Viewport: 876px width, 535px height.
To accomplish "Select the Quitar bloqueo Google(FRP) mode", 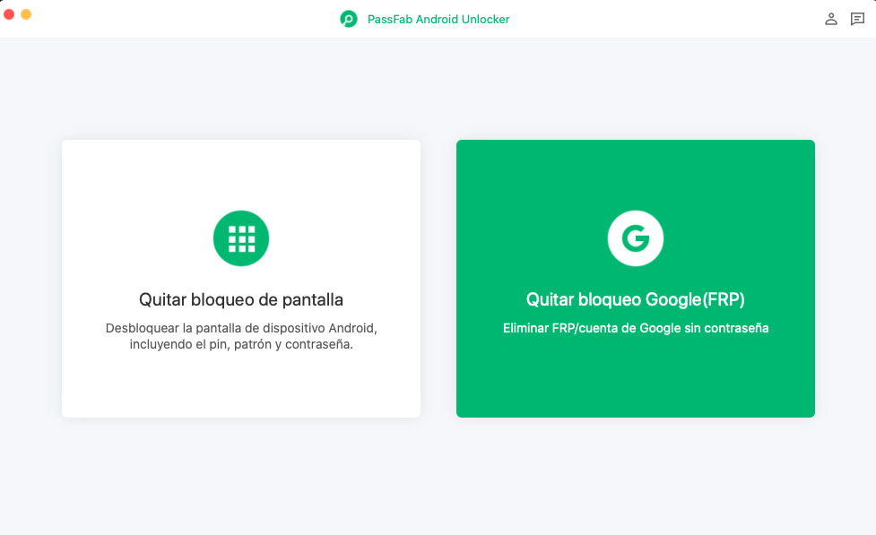I will pos(635,278).
